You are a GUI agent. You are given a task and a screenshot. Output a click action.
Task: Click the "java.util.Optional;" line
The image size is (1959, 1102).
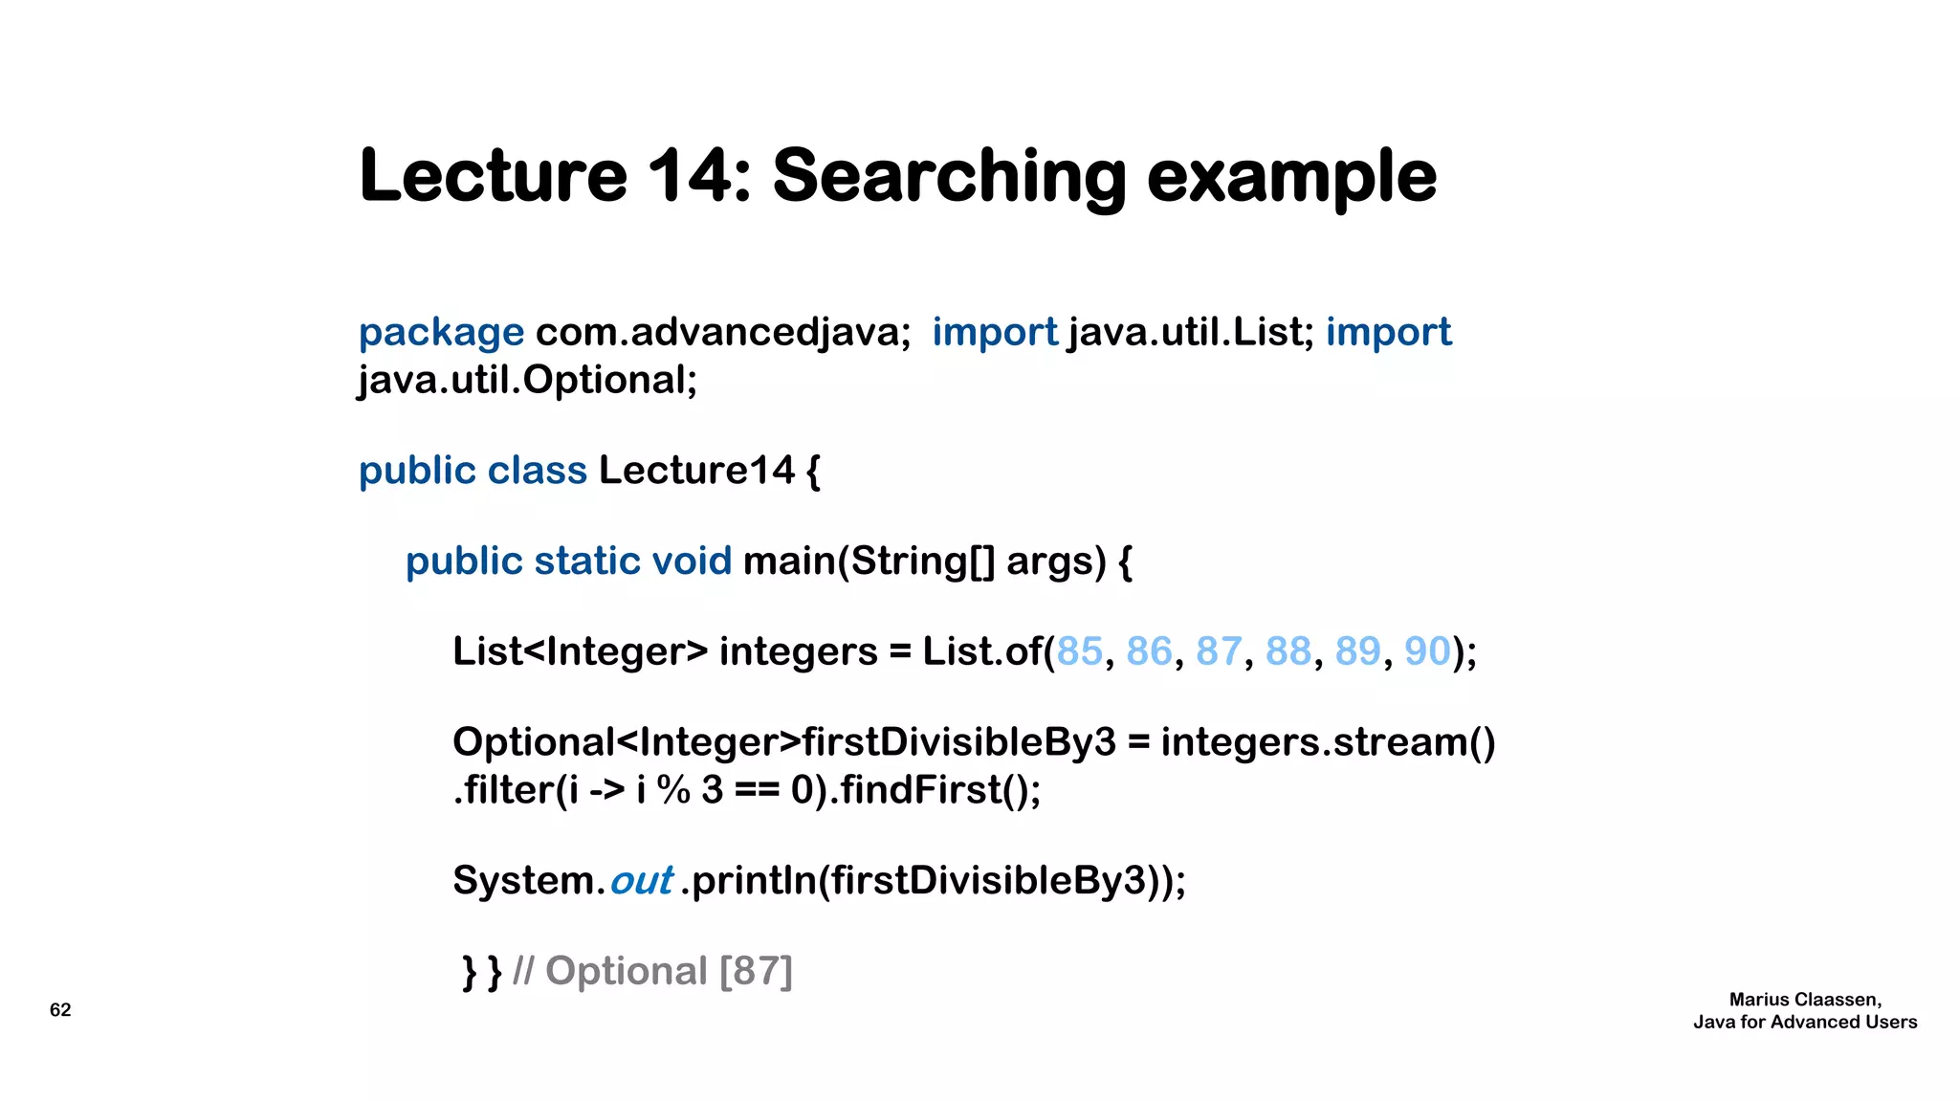pos(527,381)
